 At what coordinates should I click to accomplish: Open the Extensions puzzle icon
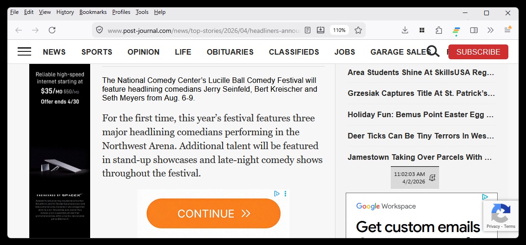pos(439,30)
